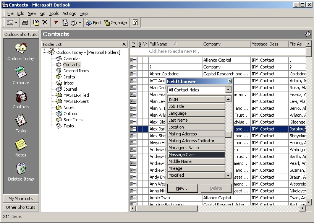Open Deleted Items shortcut in Outlook bar
The image size is (314, 223).
click(x=21, y=172)
